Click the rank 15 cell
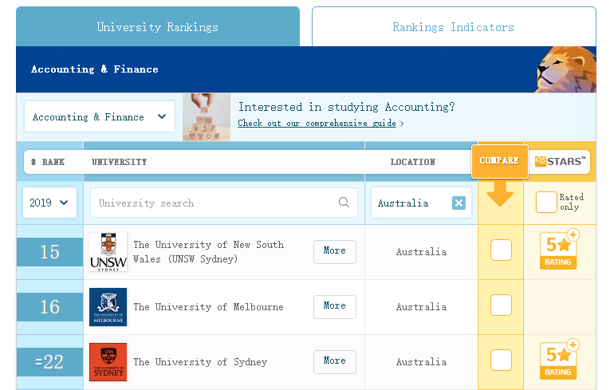Image resolution: width=614 pixels, height=390 pixels. (49, 252)
